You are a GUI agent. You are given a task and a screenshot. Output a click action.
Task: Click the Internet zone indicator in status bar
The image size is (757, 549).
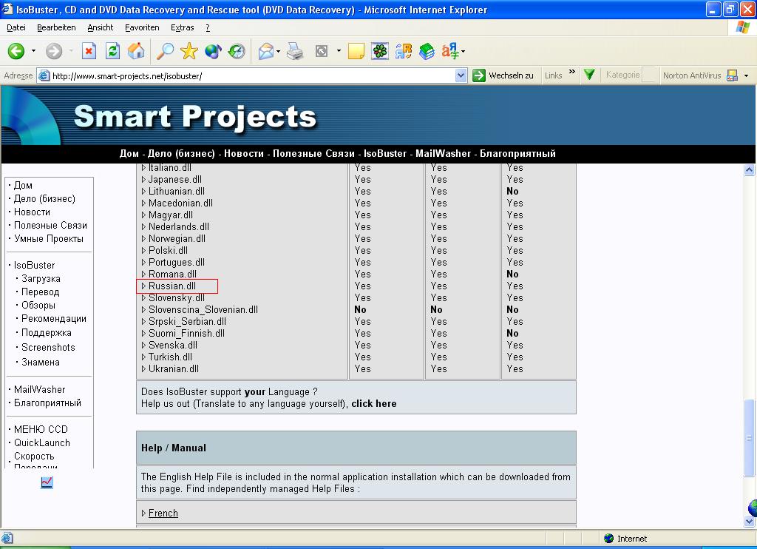(625, 539)
